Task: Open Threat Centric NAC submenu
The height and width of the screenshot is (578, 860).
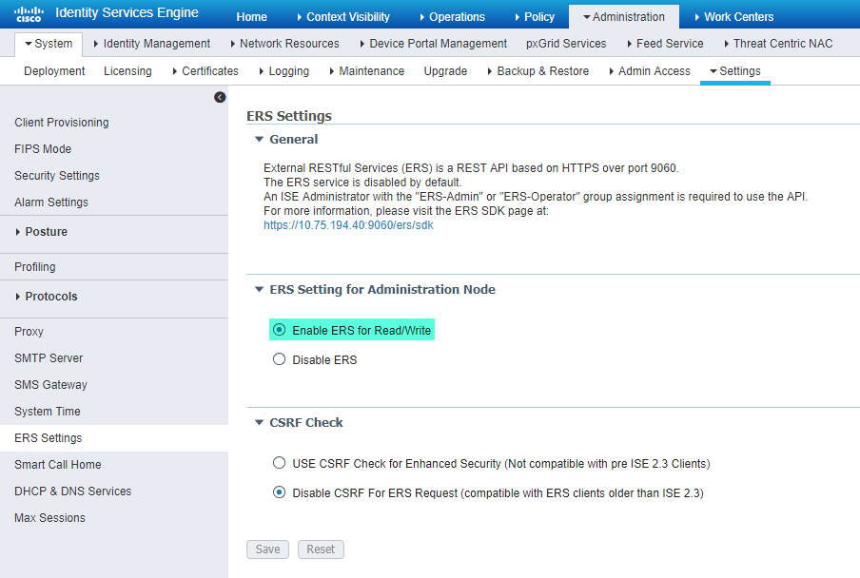Action: click(x=778, y=44)
